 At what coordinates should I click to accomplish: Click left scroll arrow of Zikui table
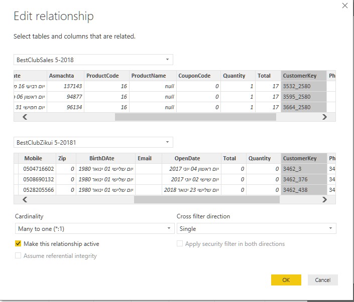tap(25, 199)
